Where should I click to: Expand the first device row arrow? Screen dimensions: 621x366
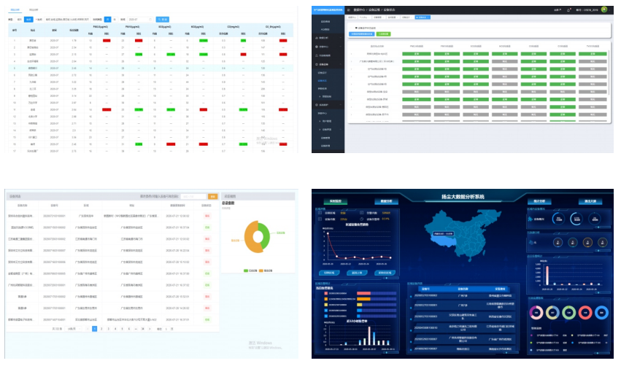351,53
